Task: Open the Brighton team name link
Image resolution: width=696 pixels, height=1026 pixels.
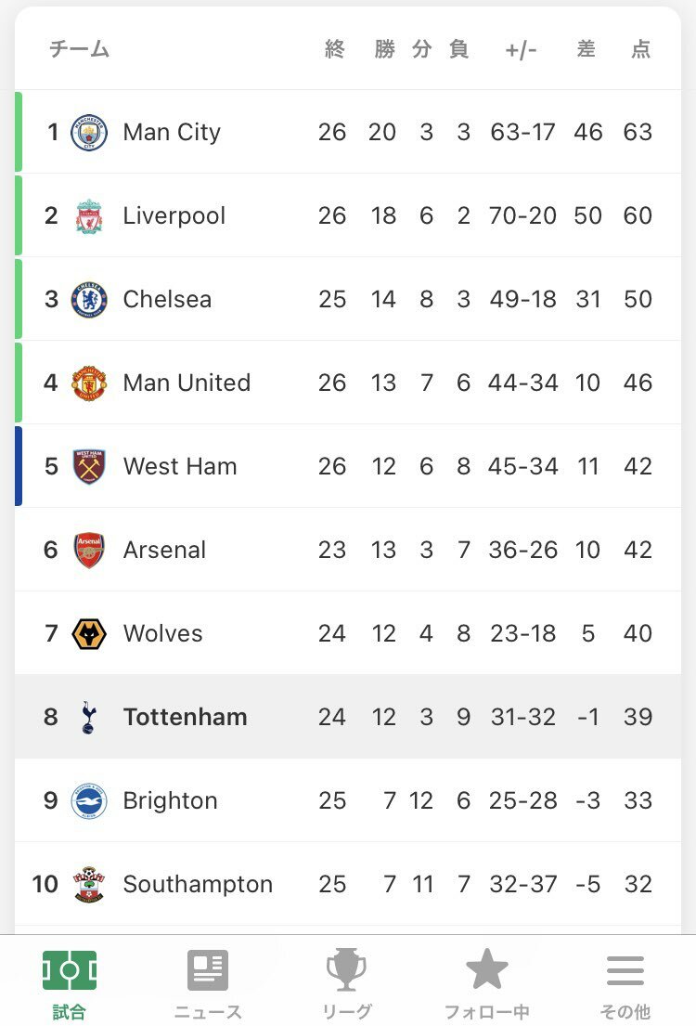Action: click(170, 801)
